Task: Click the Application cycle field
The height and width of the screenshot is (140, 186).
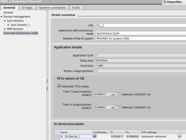Action: (141, 55)
